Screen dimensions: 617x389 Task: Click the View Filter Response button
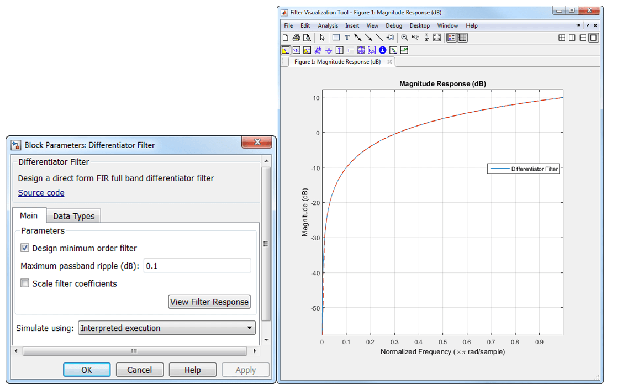coord(209,302)
